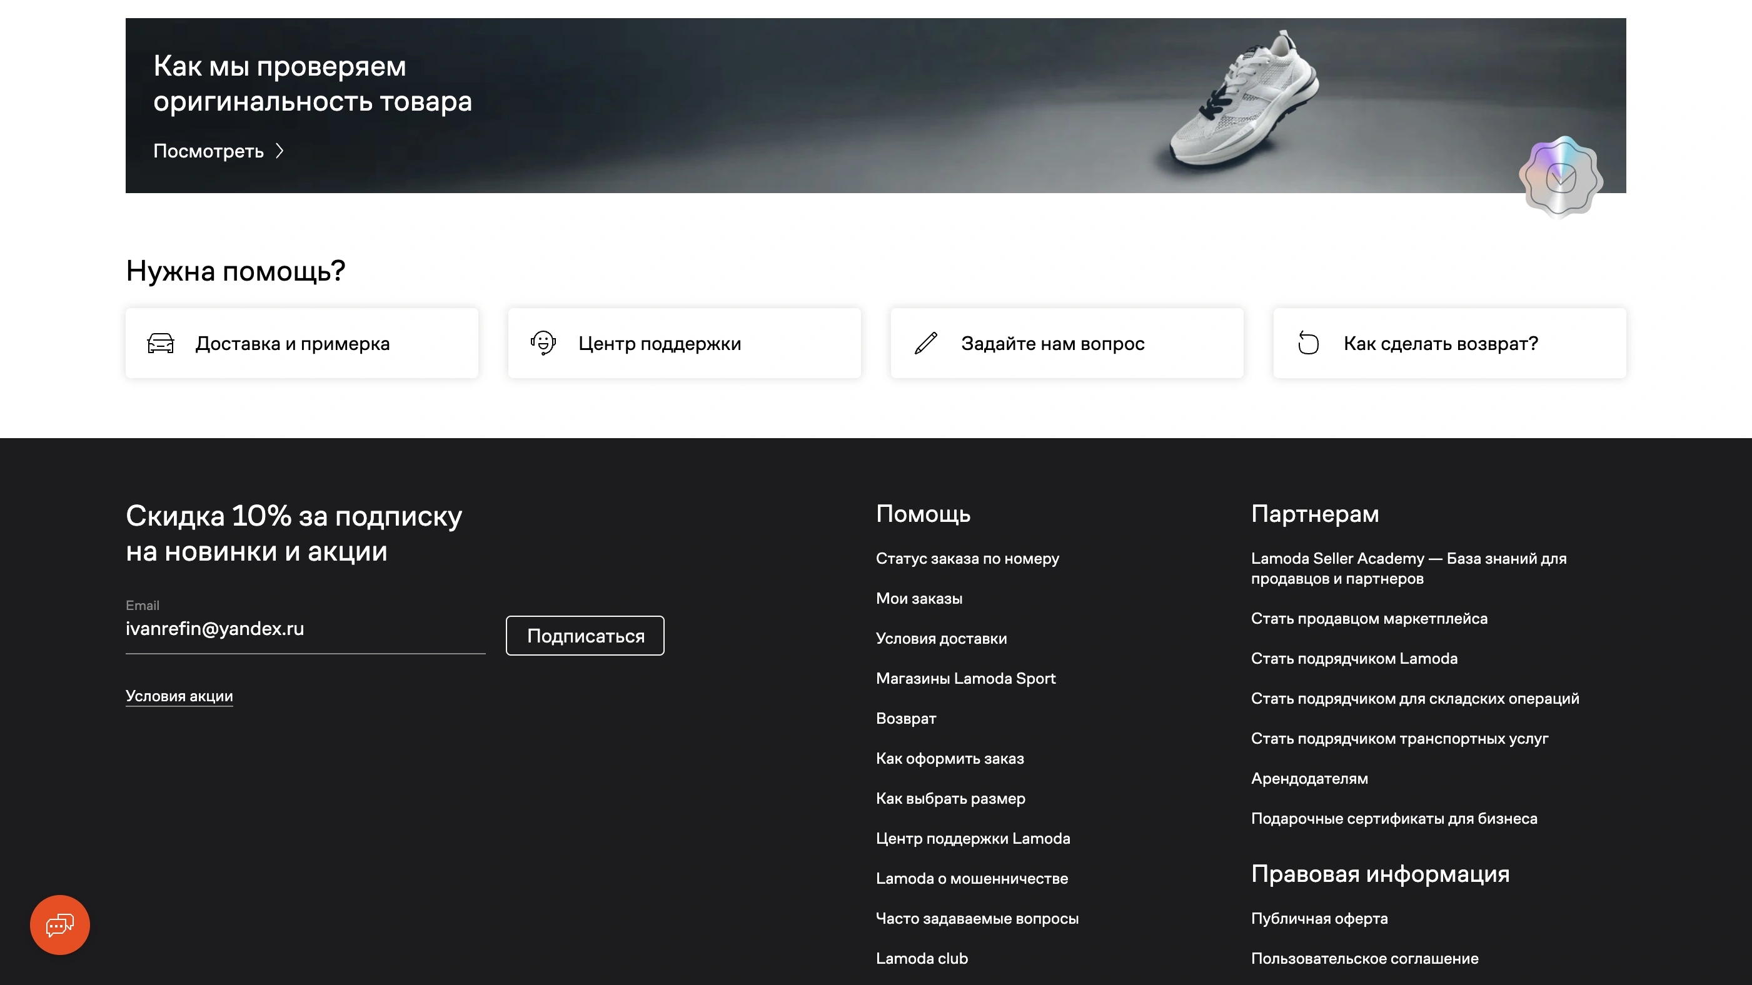The width and height of the screenshot is (1752, 985).
Task: Open Как выбрать размер link
Action: (950, 799)
